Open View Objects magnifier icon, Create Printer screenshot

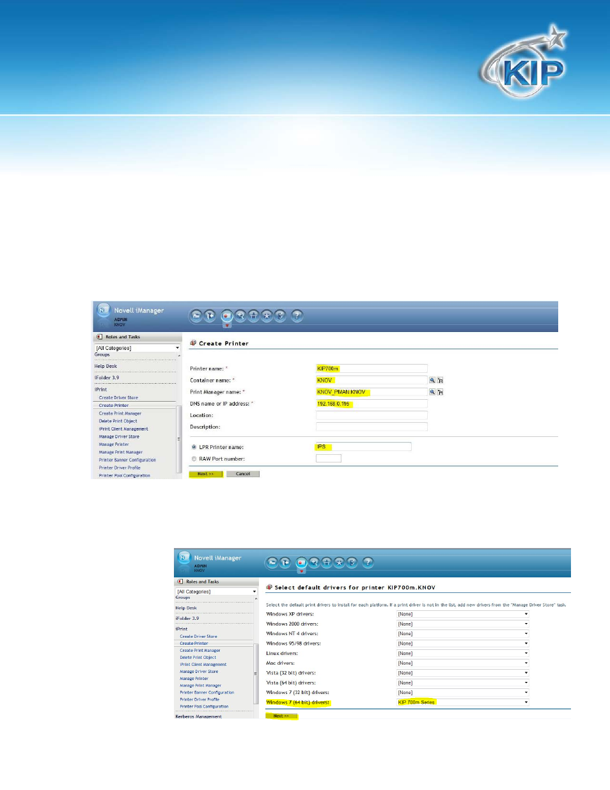tap(240, 315)
